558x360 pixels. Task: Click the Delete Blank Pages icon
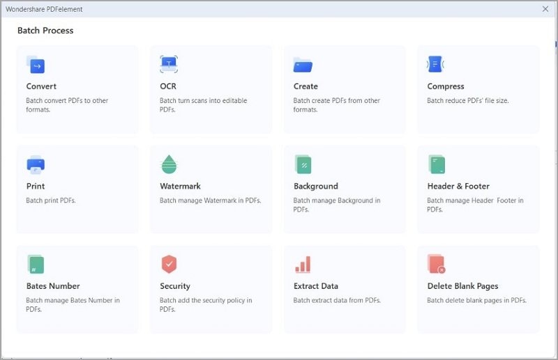pos(437,264)
